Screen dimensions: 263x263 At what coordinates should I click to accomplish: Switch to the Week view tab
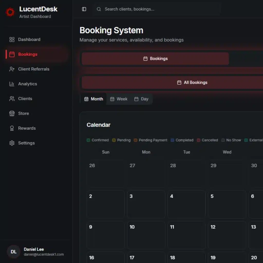[x=119, y=99]
